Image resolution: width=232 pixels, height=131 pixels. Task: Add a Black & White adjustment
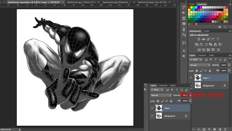pos(206,45)
